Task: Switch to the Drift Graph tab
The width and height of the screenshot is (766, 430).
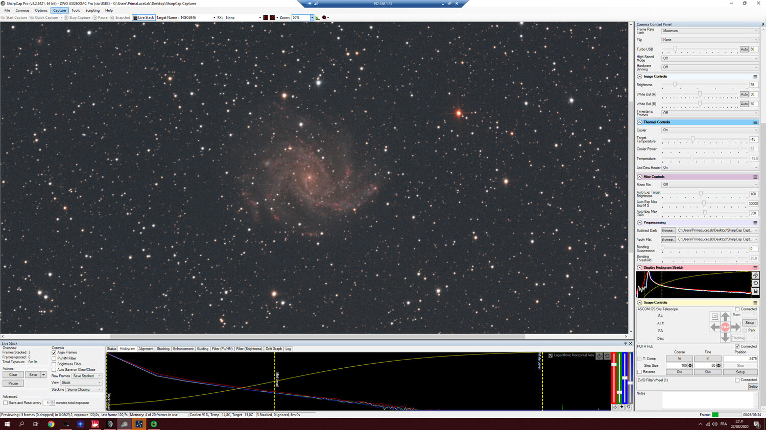Action: [274, 349]
